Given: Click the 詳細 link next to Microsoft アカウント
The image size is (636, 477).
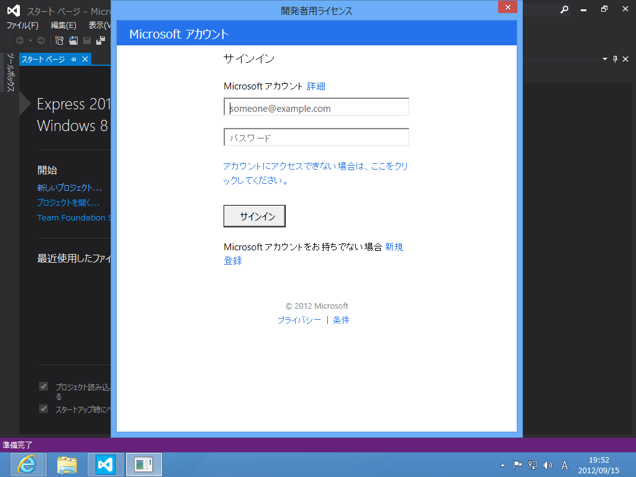Looking at the screenshot, I should click(x=316, y=86).
